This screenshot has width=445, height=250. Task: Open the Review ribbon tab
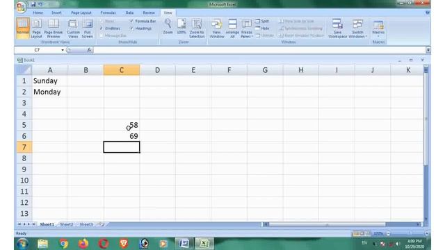point(149,12)
